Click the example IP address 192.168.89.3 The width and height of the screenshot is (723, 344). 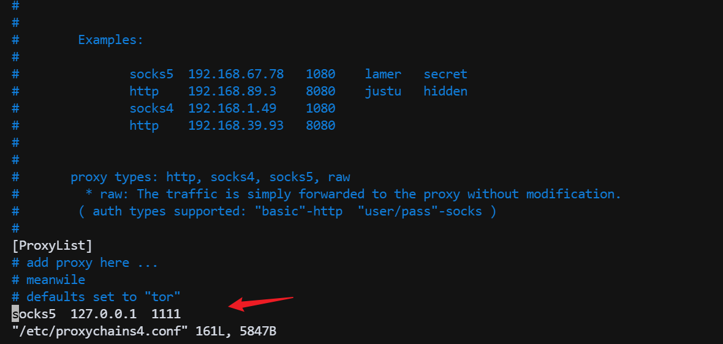[232, 91]
